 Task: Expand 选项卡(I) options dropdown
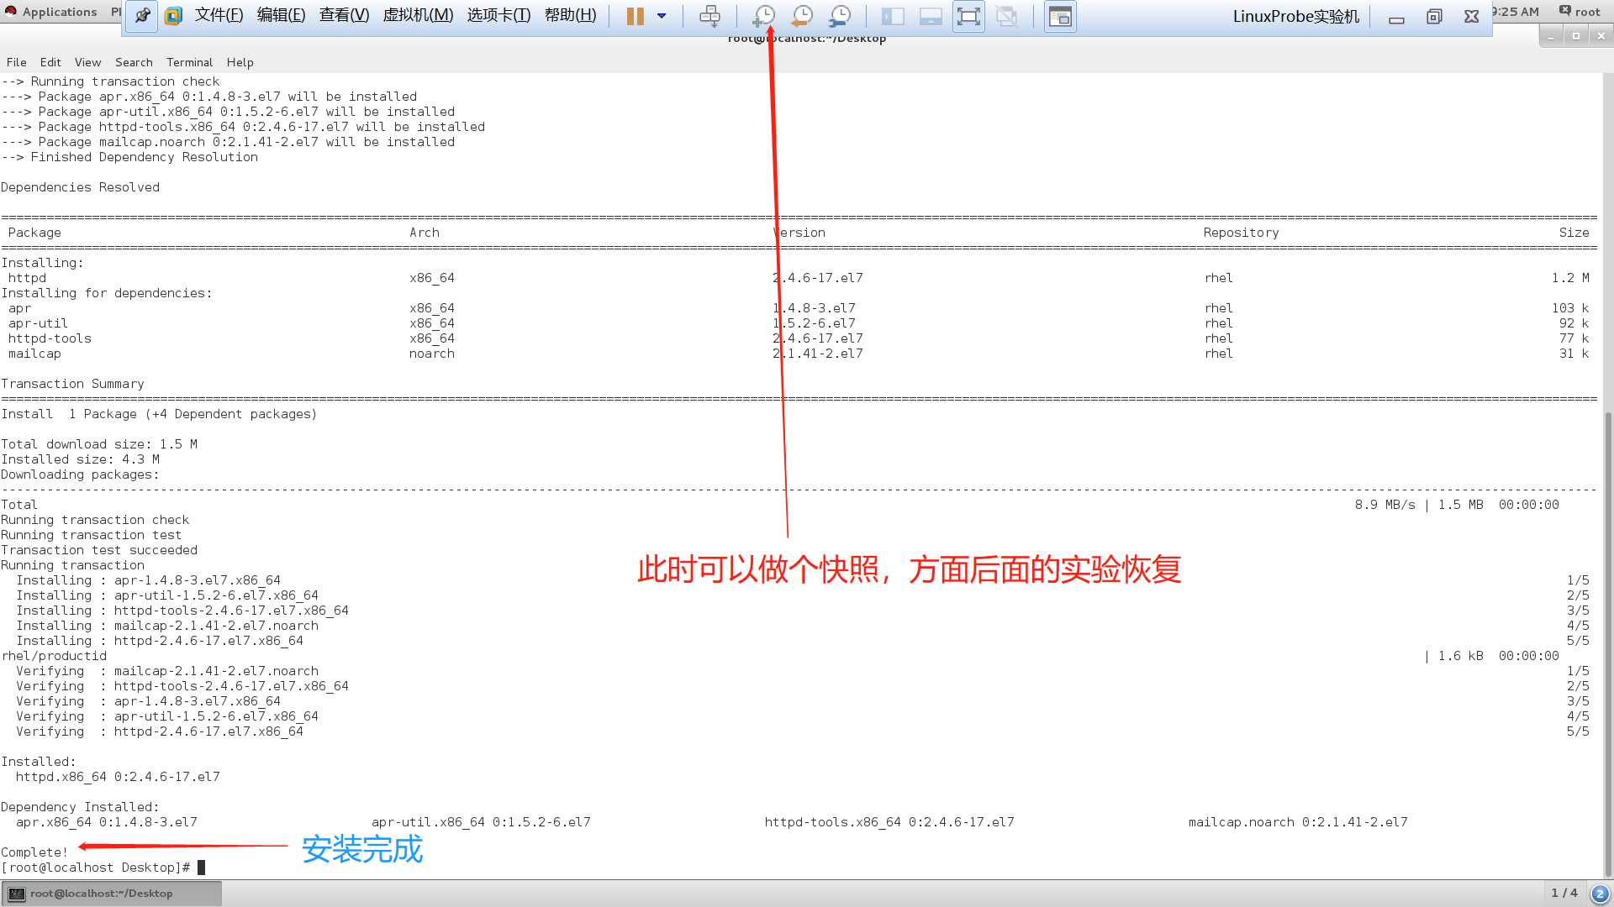pyautogui.click(x=497, y=15)
